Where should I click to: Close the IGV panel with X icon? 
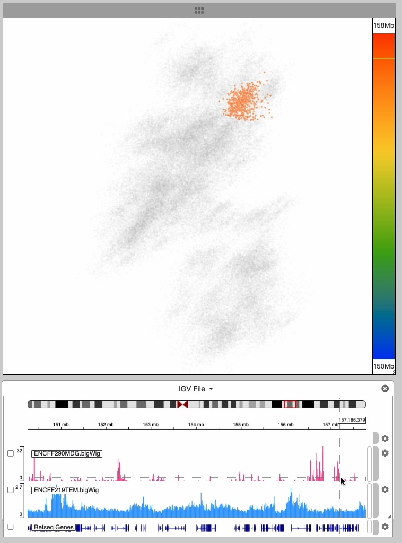[x=385, y=389]
